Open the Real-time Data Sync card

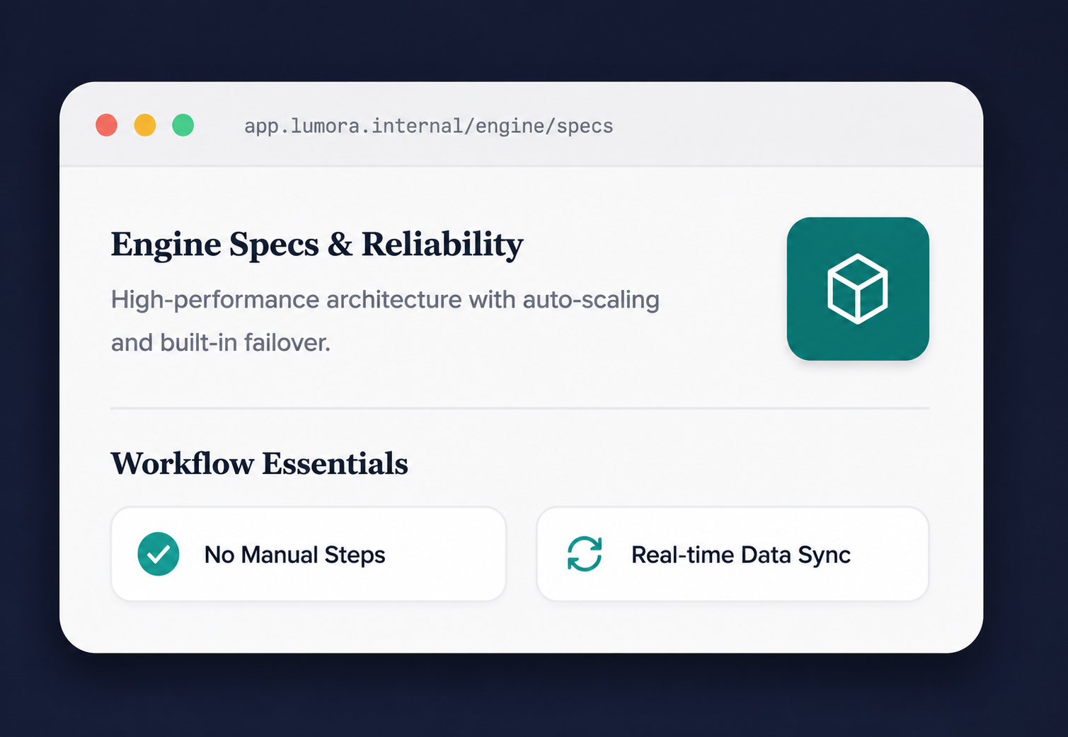pos(733,554)
